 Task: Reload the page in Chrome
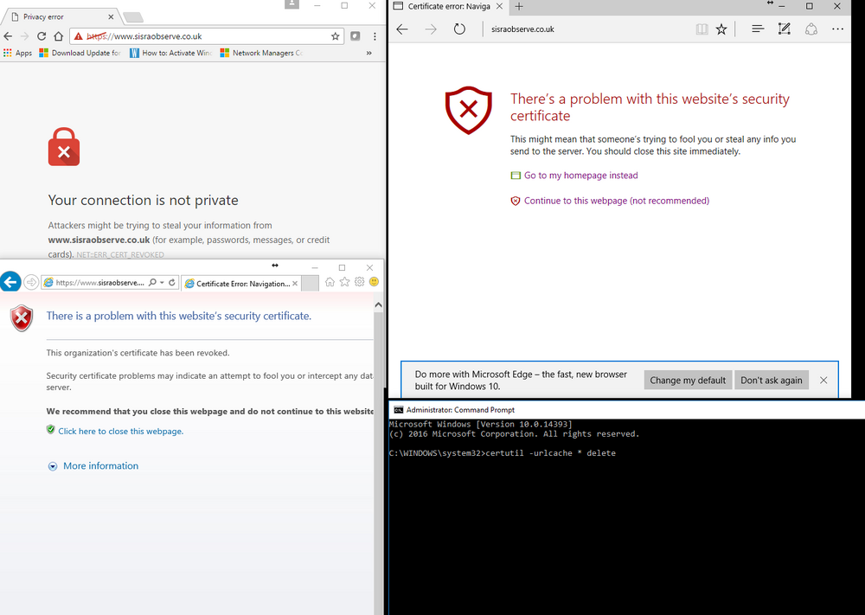click(42, 36)
